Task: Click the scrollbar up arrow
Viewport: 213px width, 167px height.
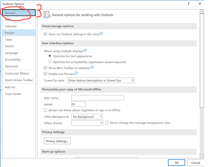Action: pos(202,12)
